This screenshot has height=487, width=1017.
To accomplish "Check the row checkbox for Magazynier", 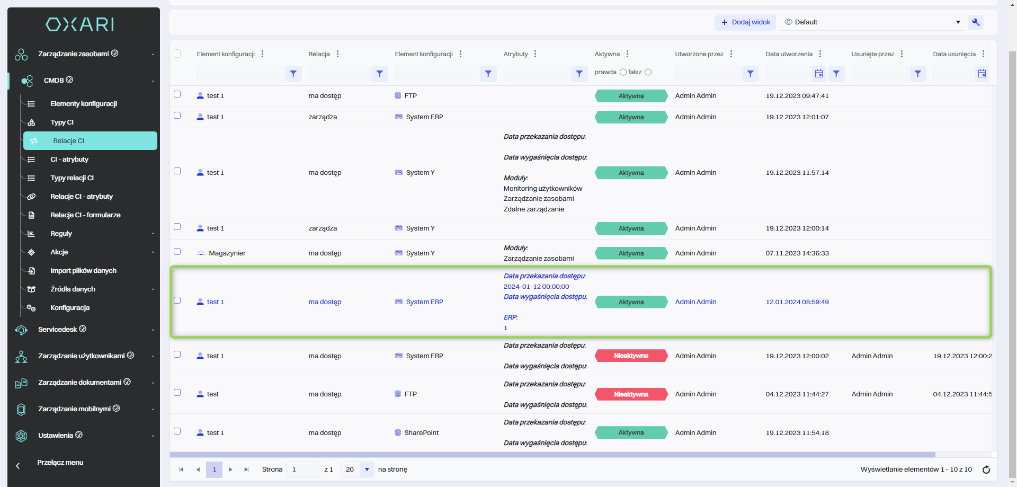I will (177, 252).
